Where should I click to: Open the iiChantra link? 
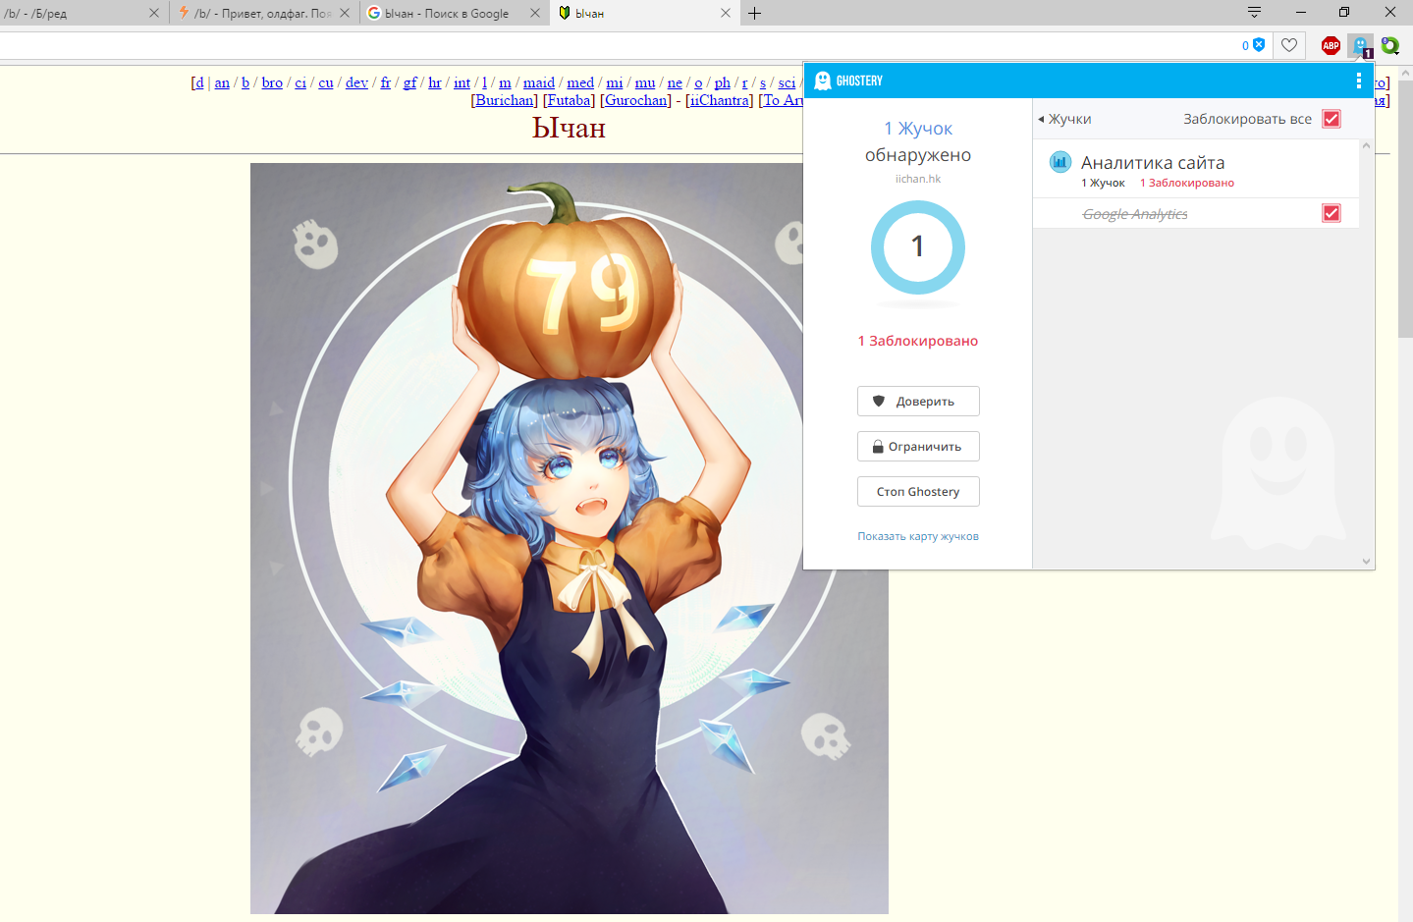coord(720,100)
